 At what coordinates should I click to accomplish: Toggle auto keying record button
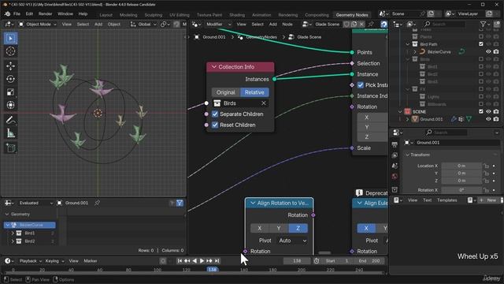click(163, 261)
